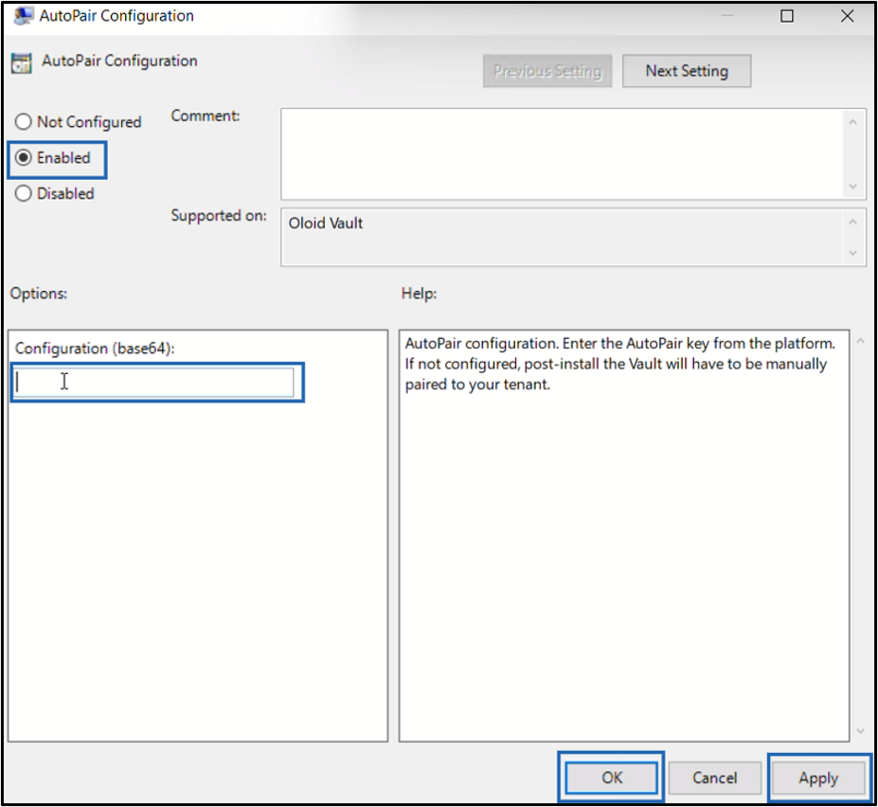Click the Cancel button
Viewport: 878px width, 807px height.
point(714,778)
